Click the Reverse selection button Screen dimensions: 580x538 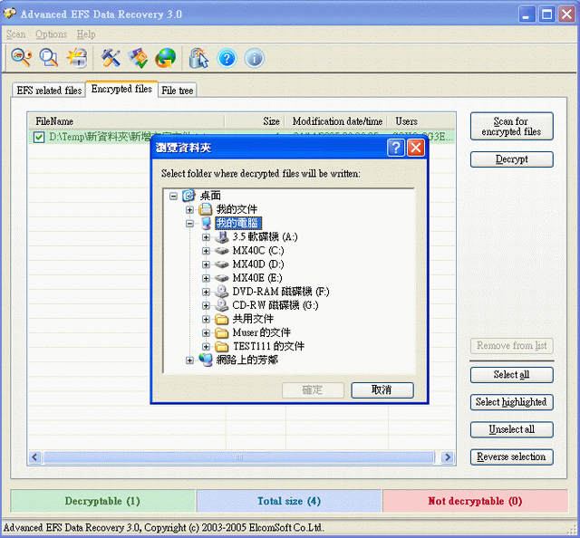511,456
